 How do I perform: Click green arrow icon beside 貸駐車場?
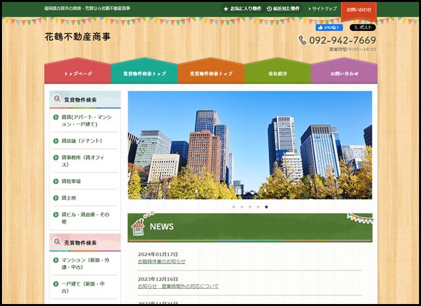coord(56,182)
